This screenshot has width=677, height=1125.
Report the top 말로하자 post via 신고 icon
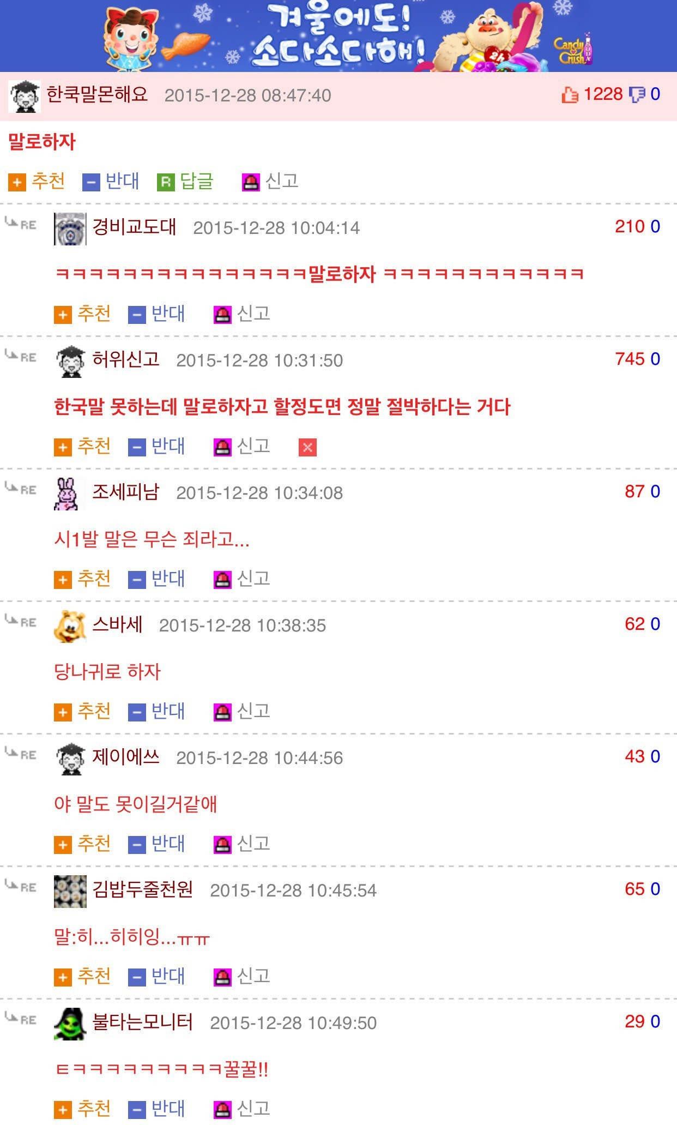(x=251, y=182)
